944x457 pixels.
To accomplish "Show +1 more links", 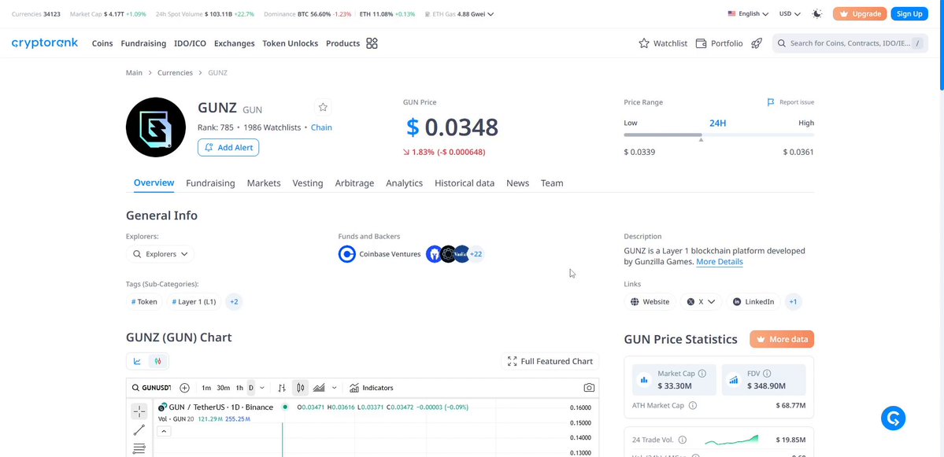I will (794, 302).
